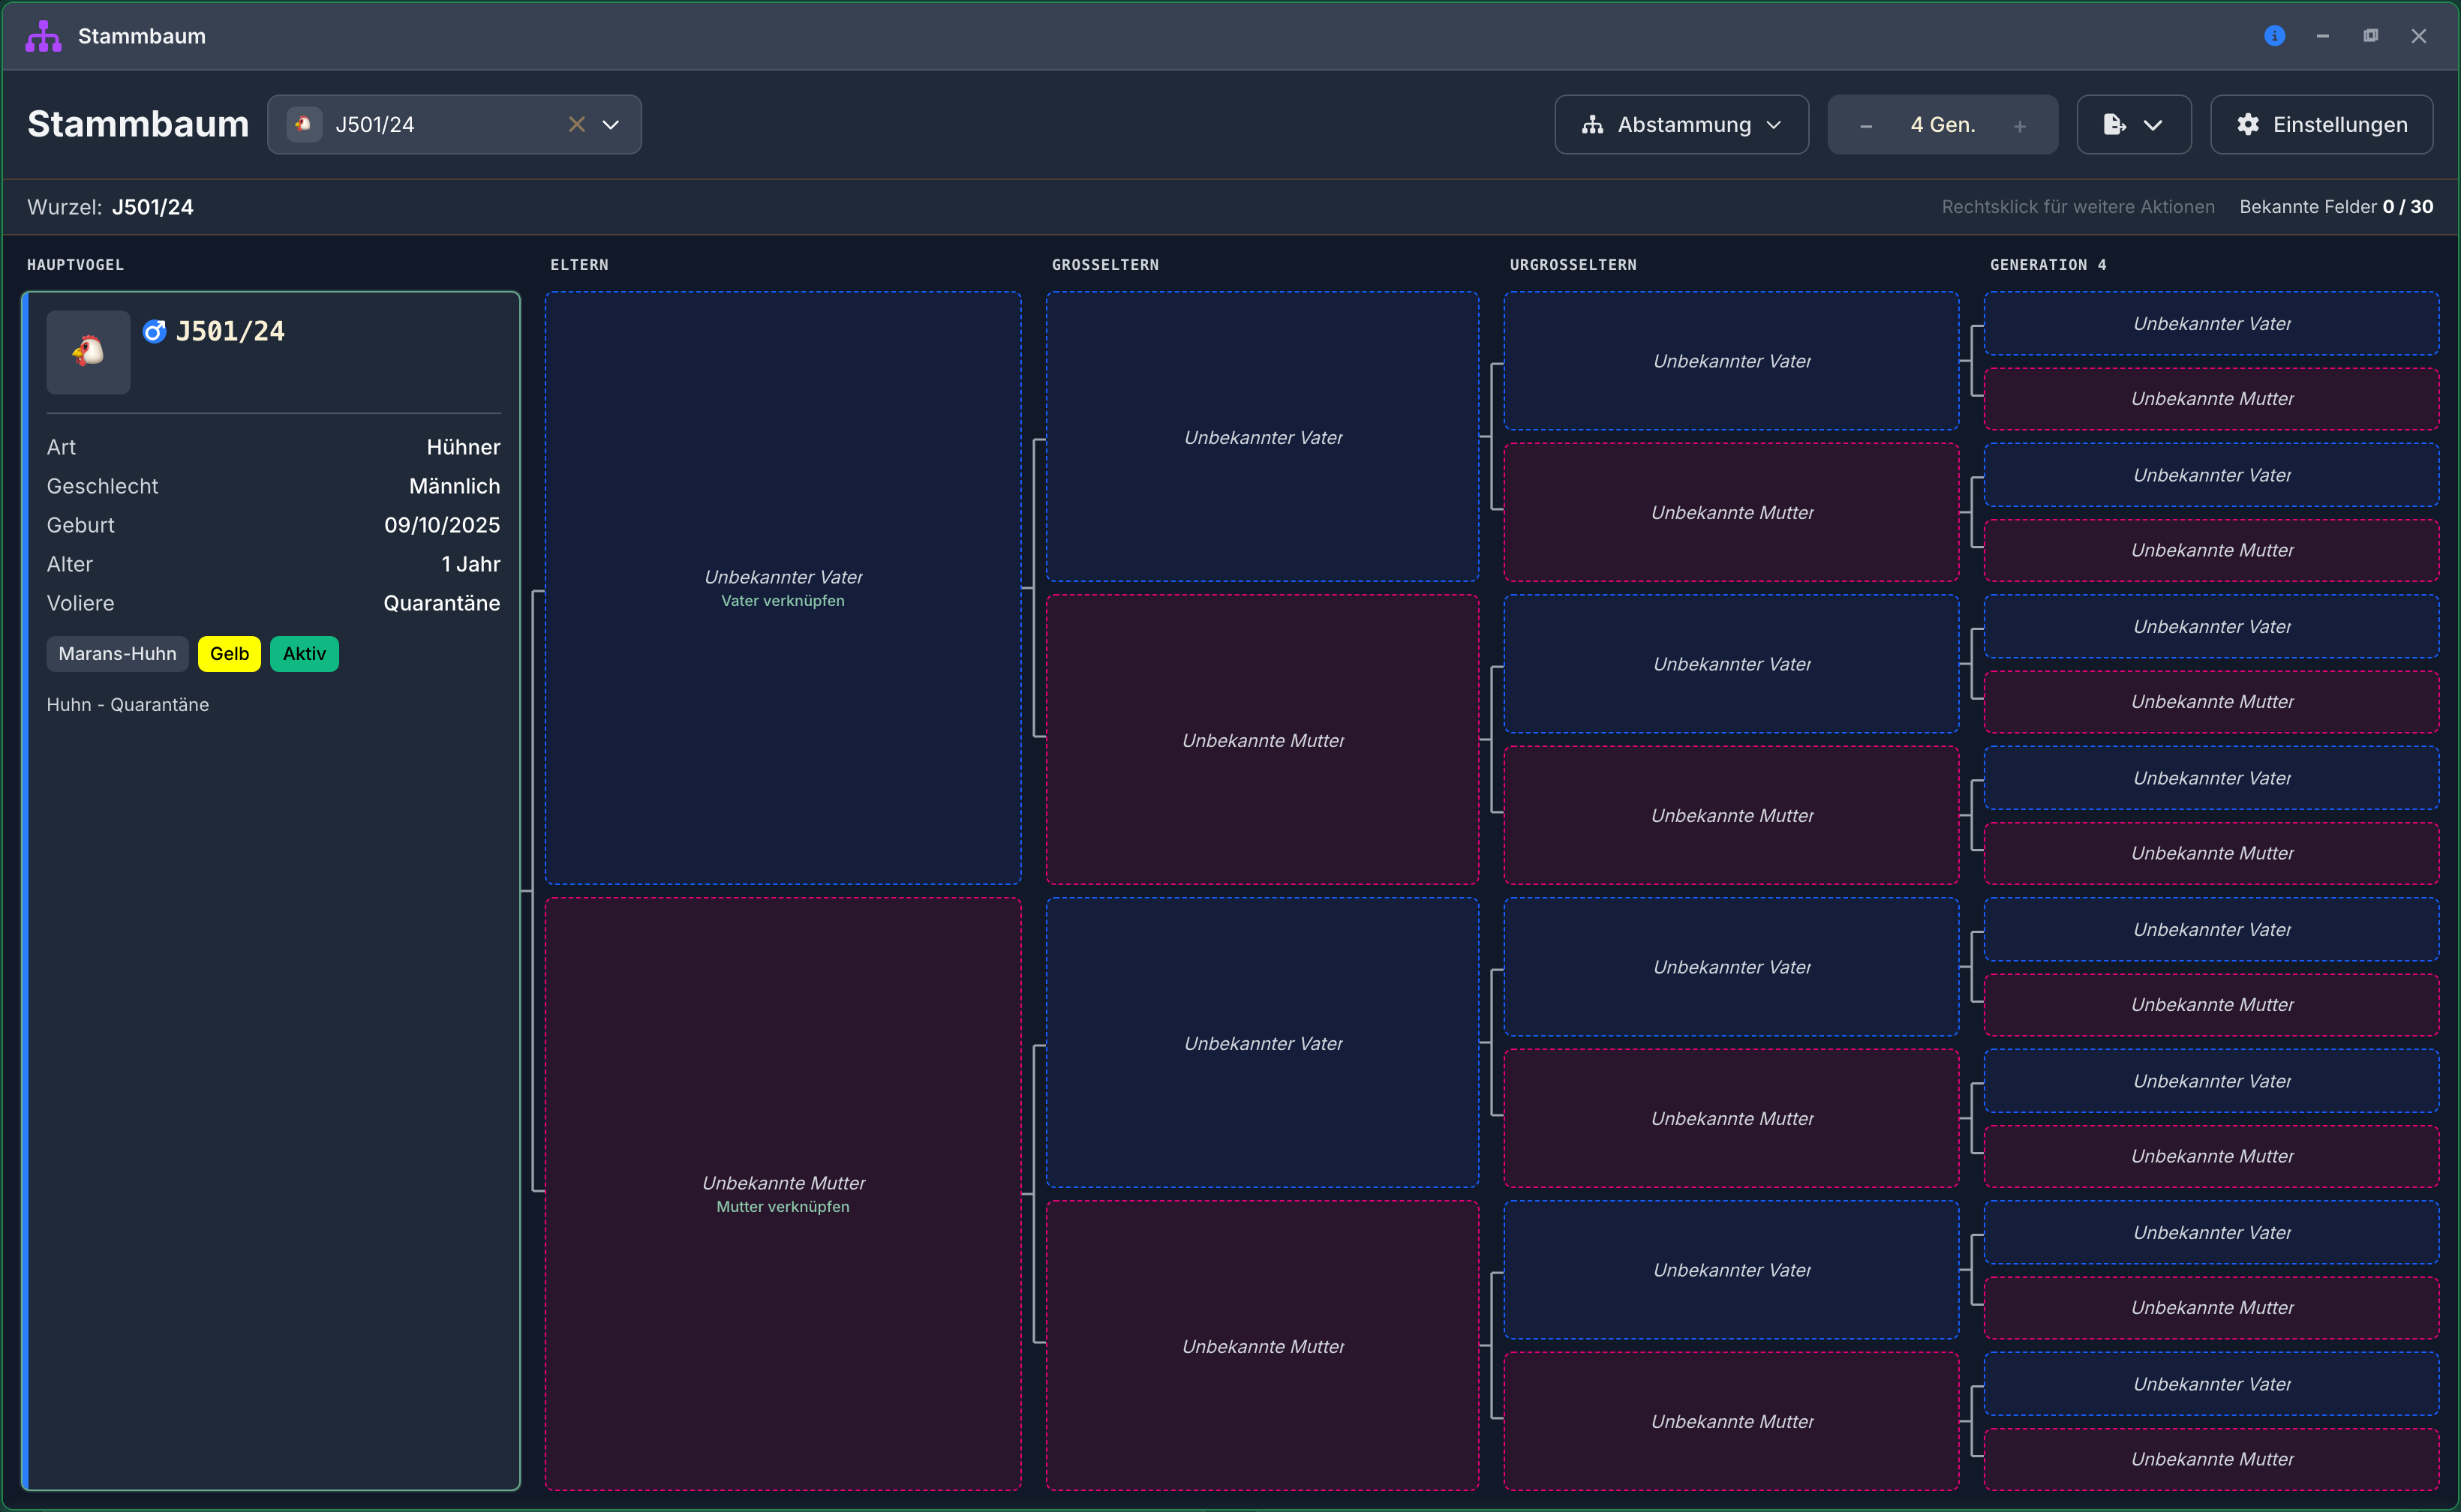The width and height of the screenshot is (2461, 1512).
Task: Click the green Aktiv status tag
Action: [x=304, y=654]
